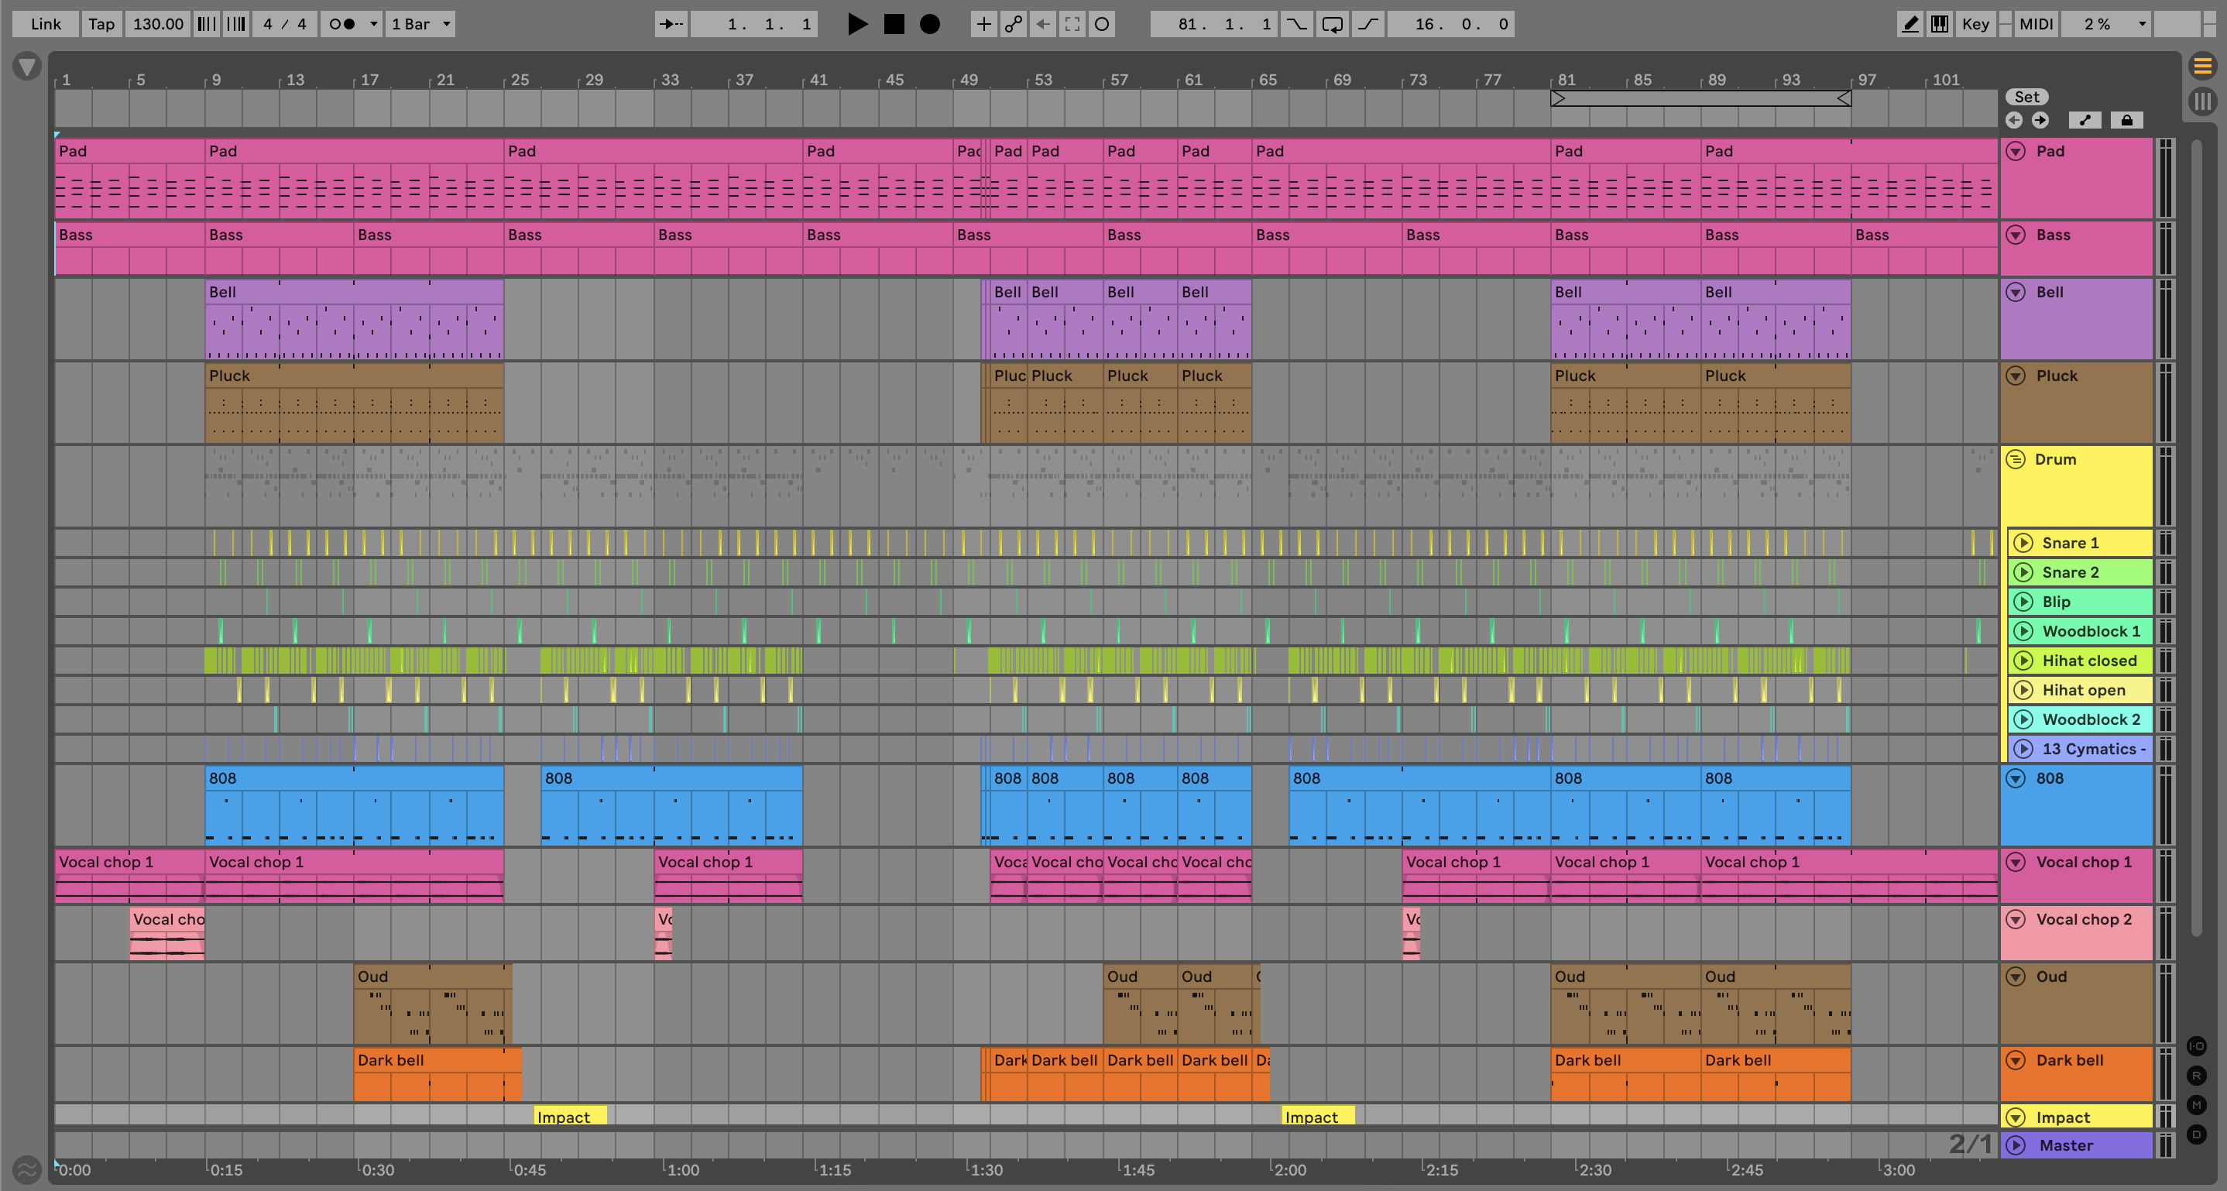Click the Automation Arm chain-link icon
Image resolution: width=2227 pixels, height=1191 pixels.
[1013, 24]
